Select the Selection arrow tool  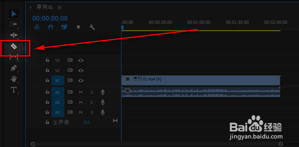[x=14, y=13]
